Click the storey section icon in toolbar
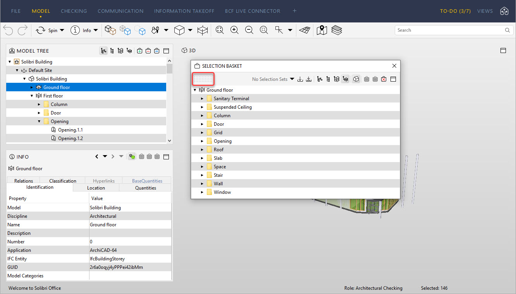This screenshot has width=516, height=294. pos(203,30)
